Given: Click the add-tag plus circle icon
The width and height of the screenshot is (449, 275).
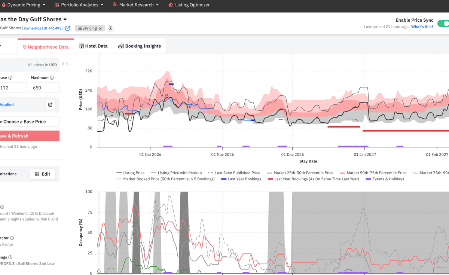Looking at the screenshot, I should (x=110, y=28).
